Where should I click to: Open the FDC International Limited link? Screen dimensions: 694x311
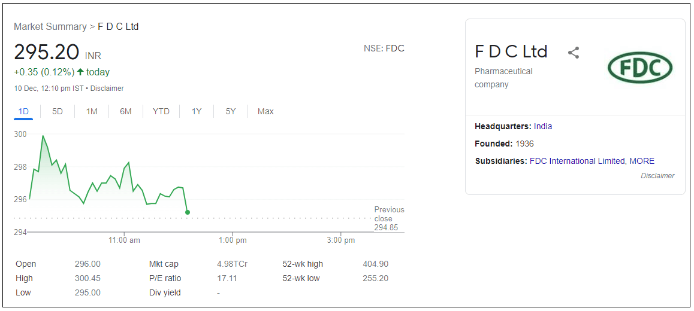[577, 161]
